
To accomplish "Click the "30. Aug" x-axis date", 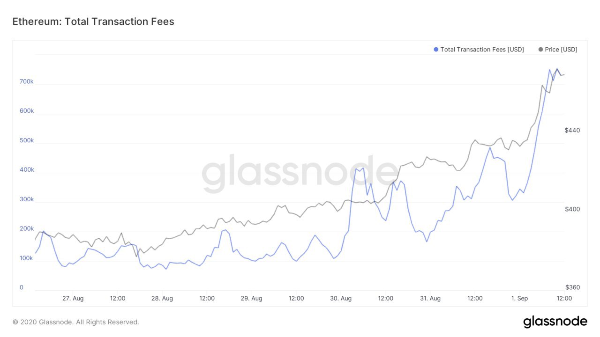I will pyautogui.click(x=341, y=298).
